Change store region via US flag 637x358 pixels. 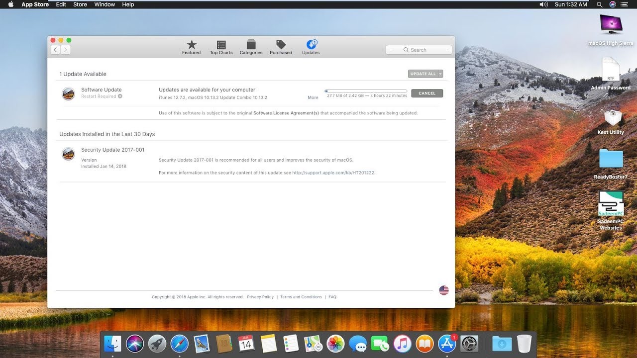pyautogui.click(x=444, y=290)
